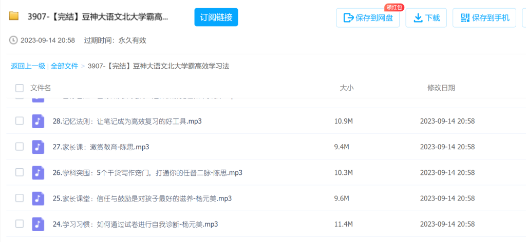Click the 订阅链接 button
Screen dimensions: 526x242
[x=216, y=17]
